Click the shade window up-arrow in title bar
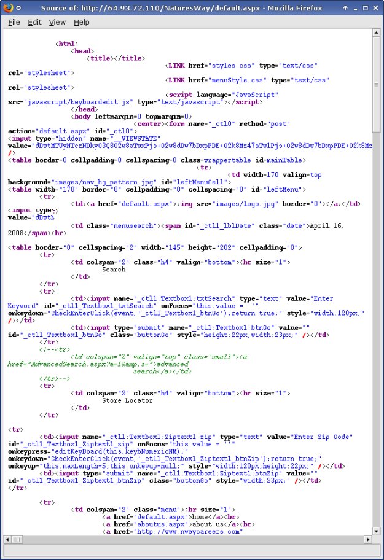Image resolution: width=384 pixels, height=560 pixels. point(345,8)
